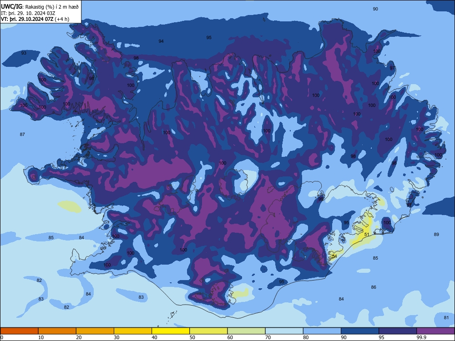This screenshot has width=455, height=341.
Task: Select the light green 60–70 legend swatch
Action: click(x=246, y=331)
